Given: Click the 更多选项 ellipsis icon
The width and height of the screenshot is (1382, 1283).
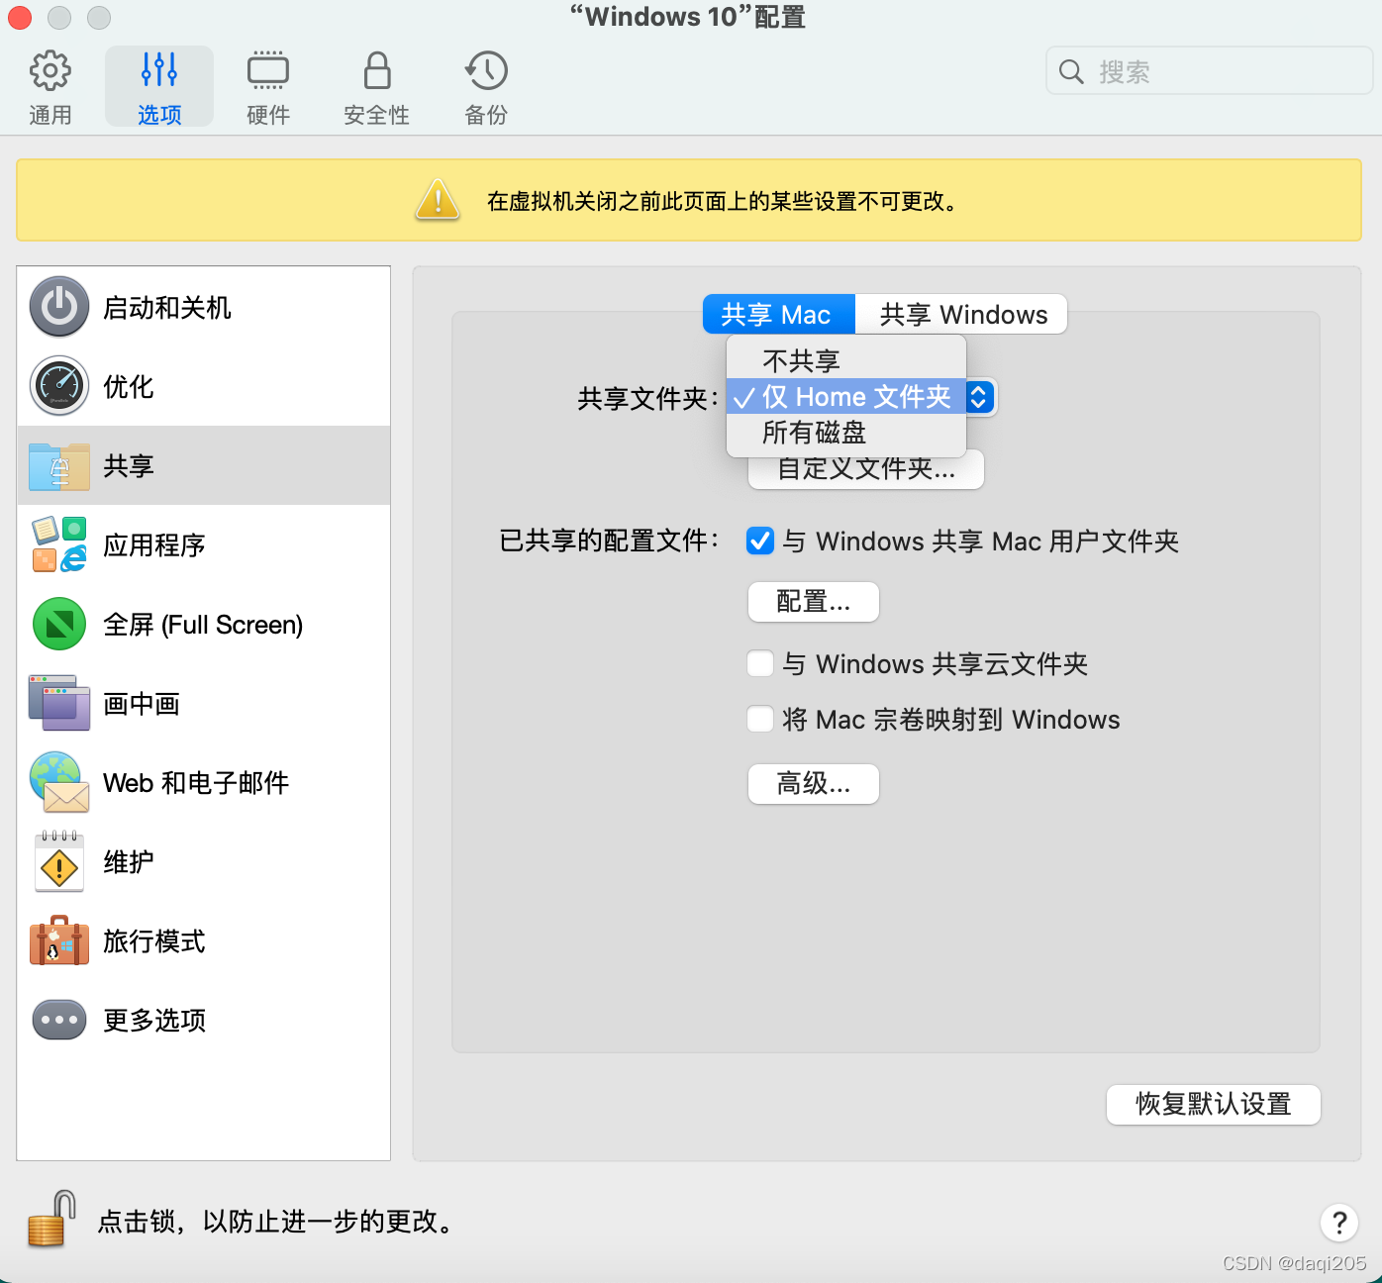Looking at the screenshot, I should click(x=59, y=1020).
